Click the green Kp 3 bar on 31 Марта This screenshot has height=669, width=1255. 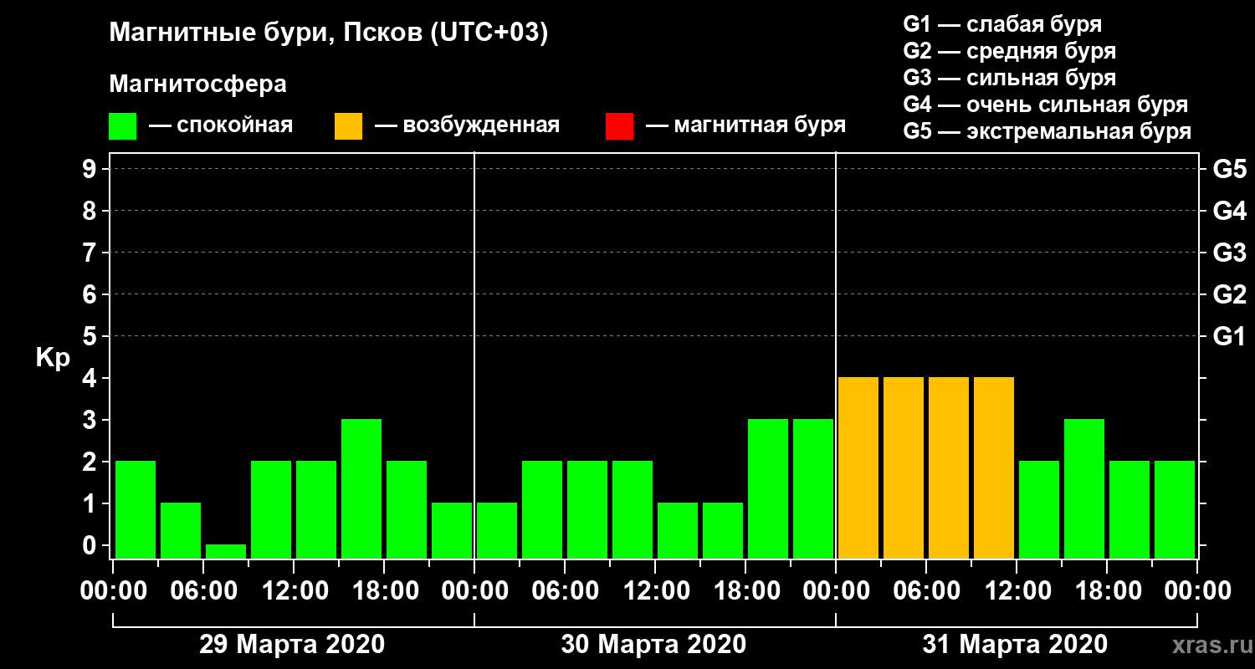click(x=1084, y=488)
